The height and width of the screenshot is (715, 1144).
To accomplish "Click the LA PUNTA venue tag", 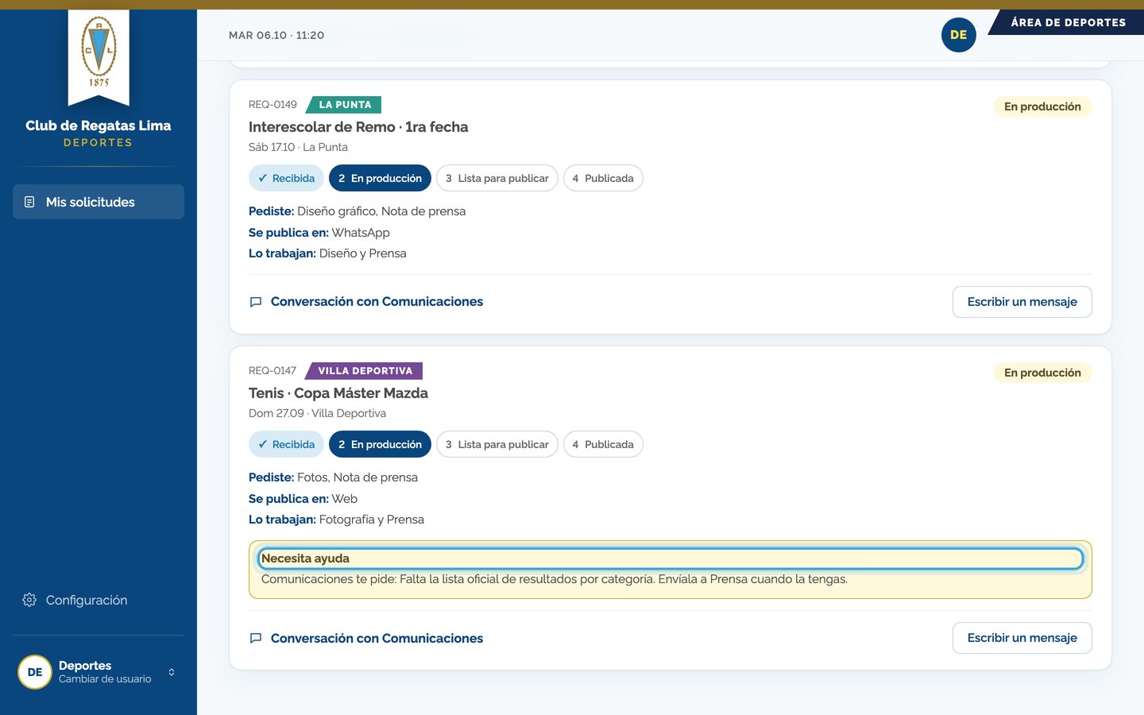I will (x=344, y=105).
